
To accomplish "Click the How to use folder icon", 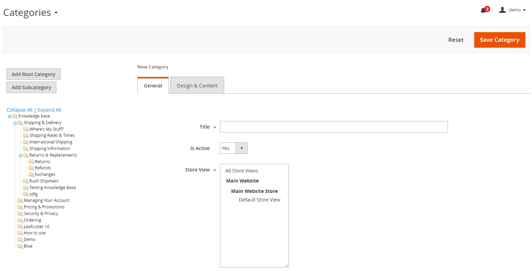I will click(x=20, y=233).
